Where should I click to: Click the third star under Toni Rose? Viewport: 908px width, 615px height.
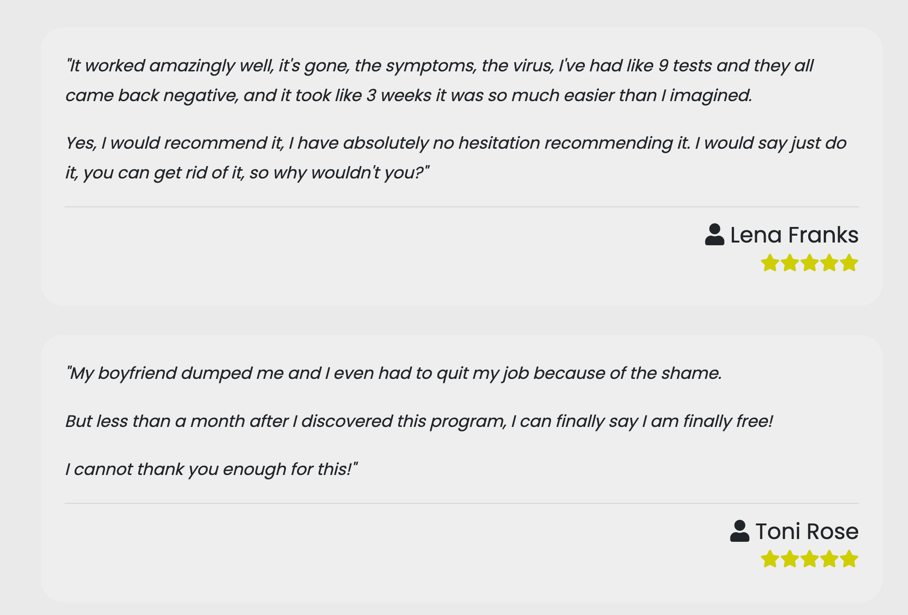(810, 559)
